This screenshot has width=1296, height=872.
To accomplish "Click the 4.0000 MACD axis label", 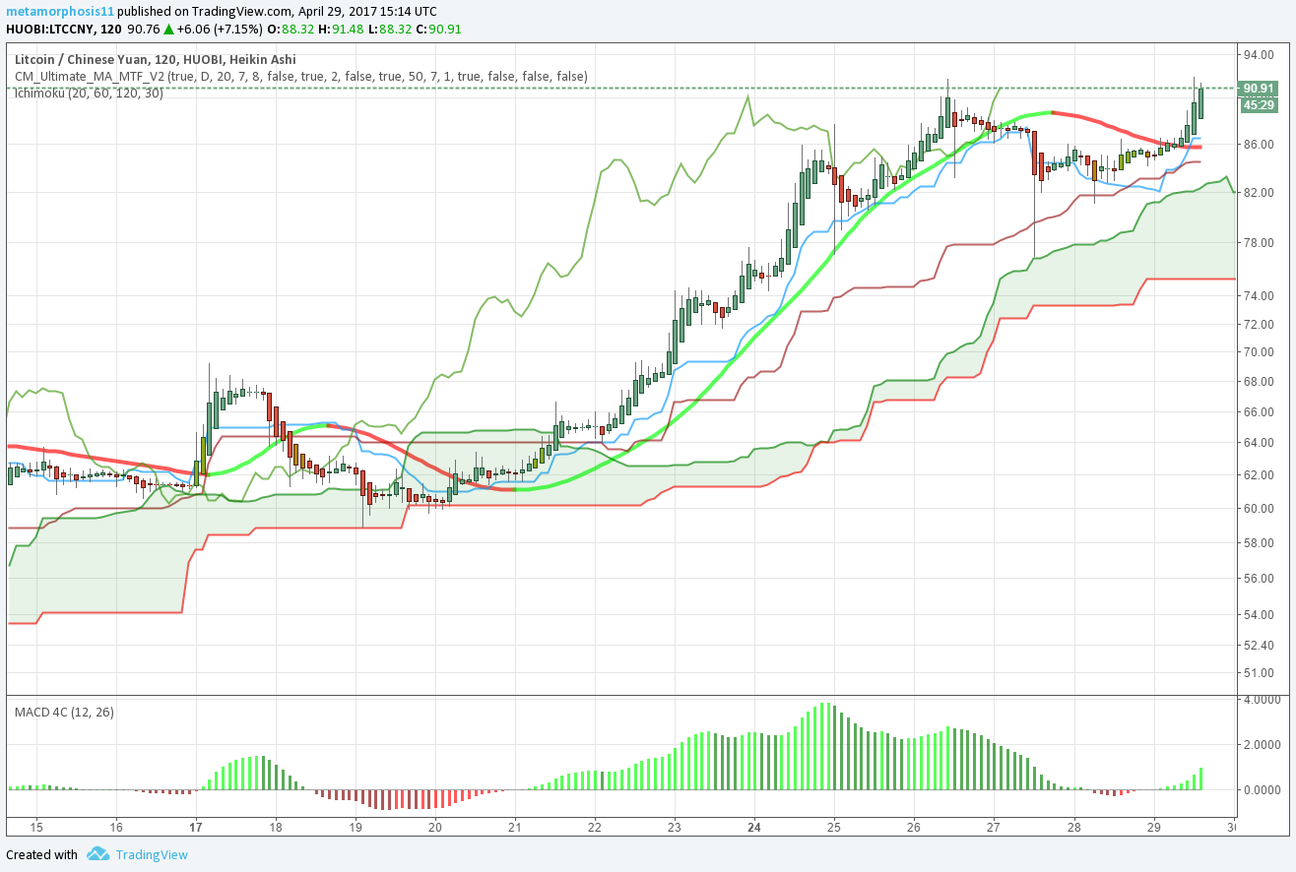I will (1262, 700).
